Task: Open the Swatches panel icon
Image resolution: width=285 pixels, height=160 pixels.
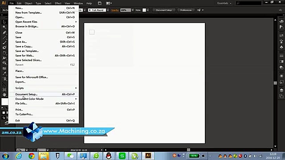Action: pos(281,36)
